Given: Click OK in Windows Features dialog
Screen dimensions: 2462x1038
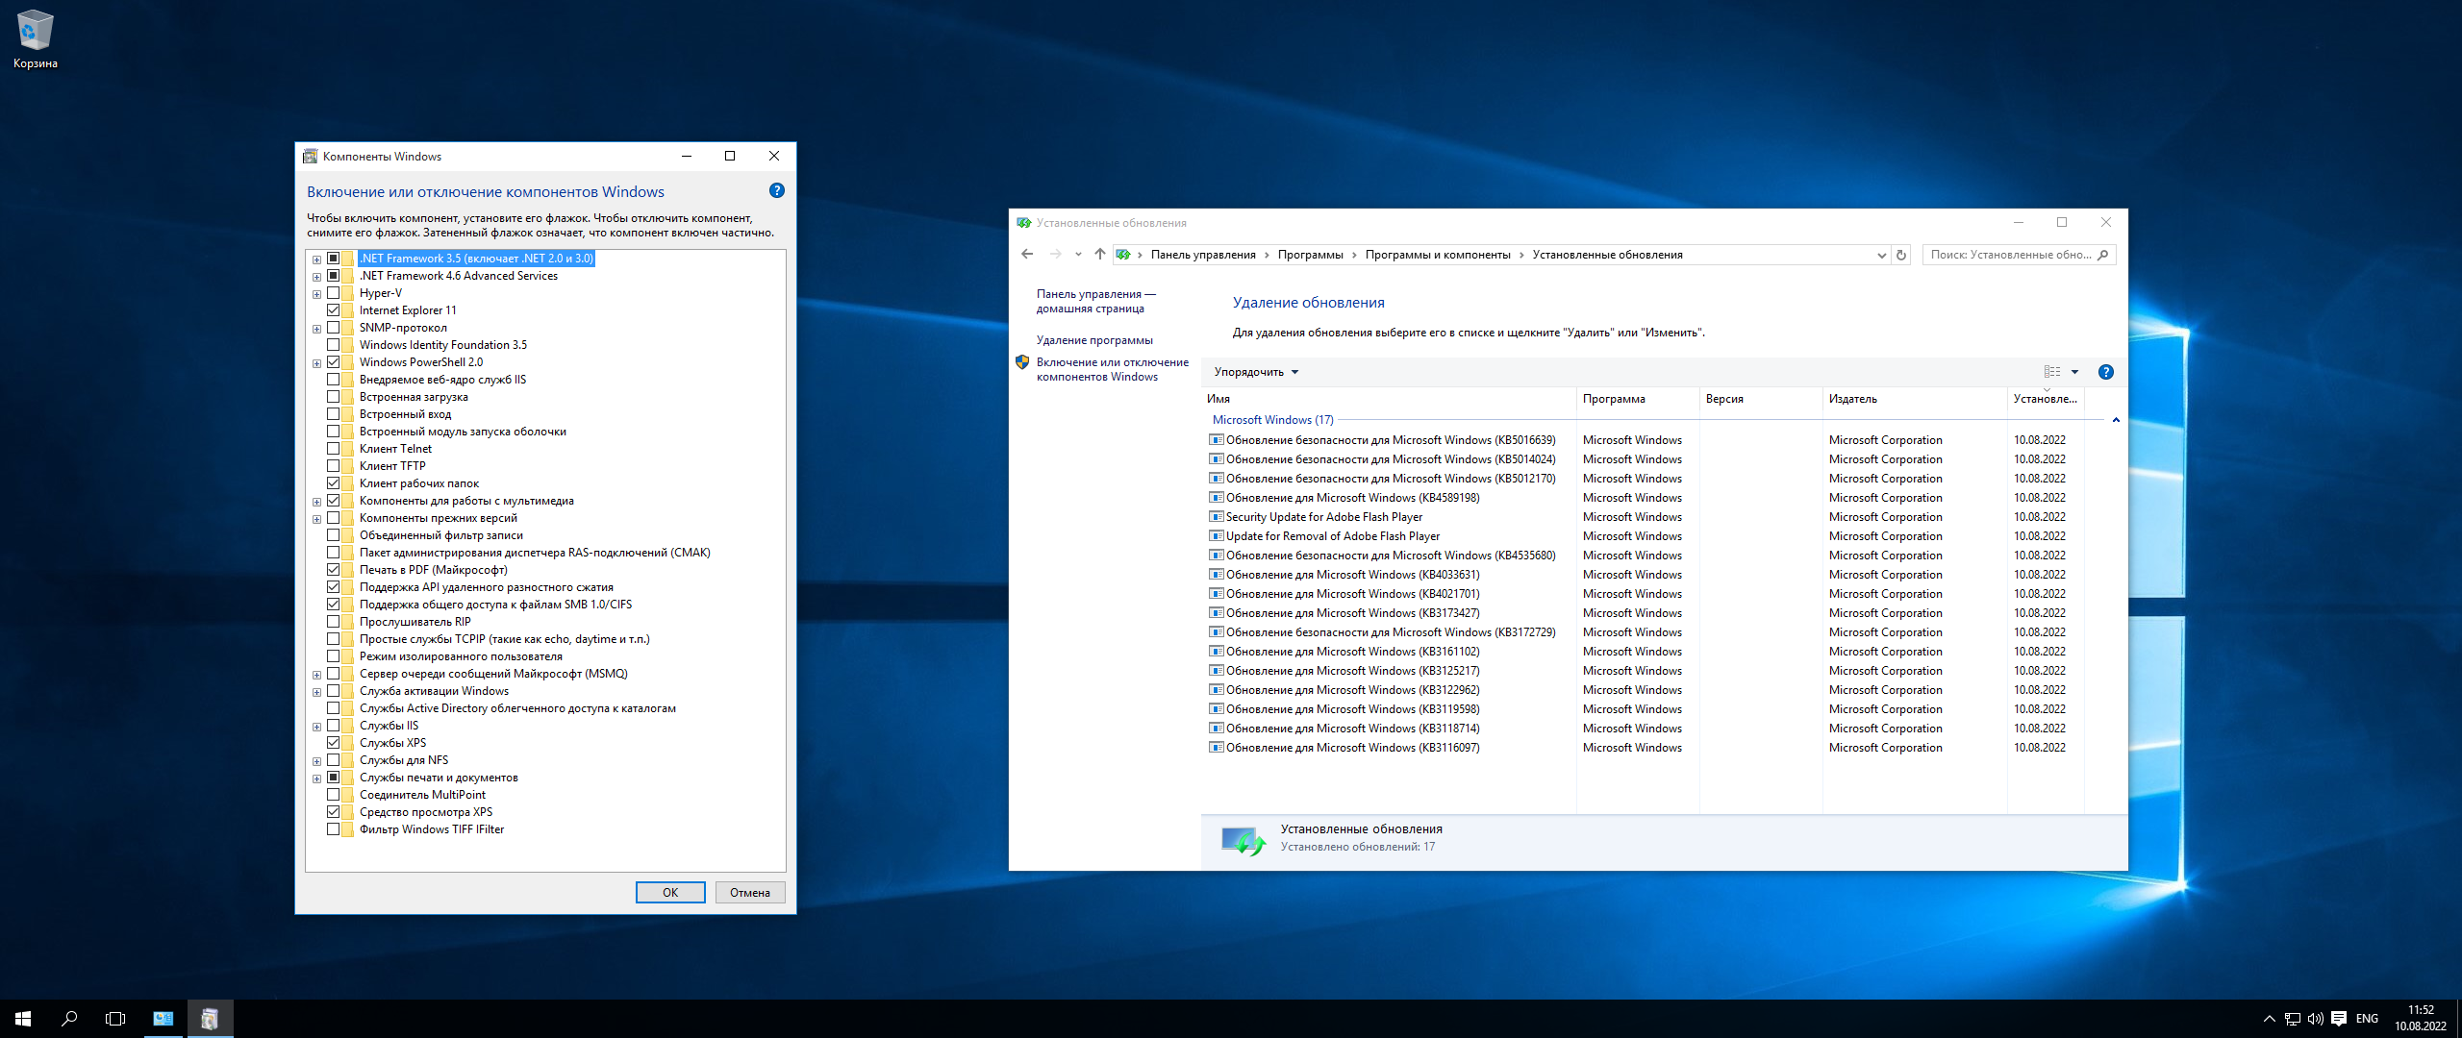Looking at the screenshot, I should point(670,893).
